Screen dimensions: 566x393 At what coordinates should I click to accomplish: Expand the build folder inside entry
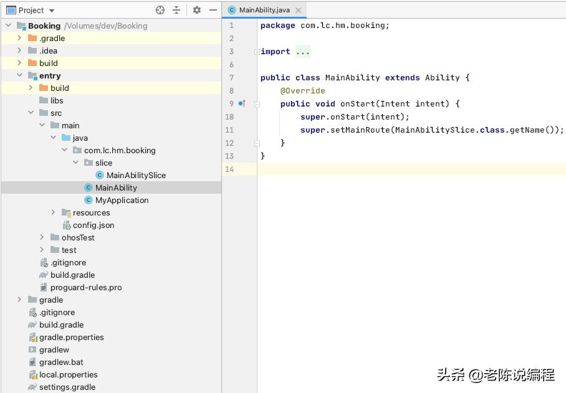coord(31,88)
